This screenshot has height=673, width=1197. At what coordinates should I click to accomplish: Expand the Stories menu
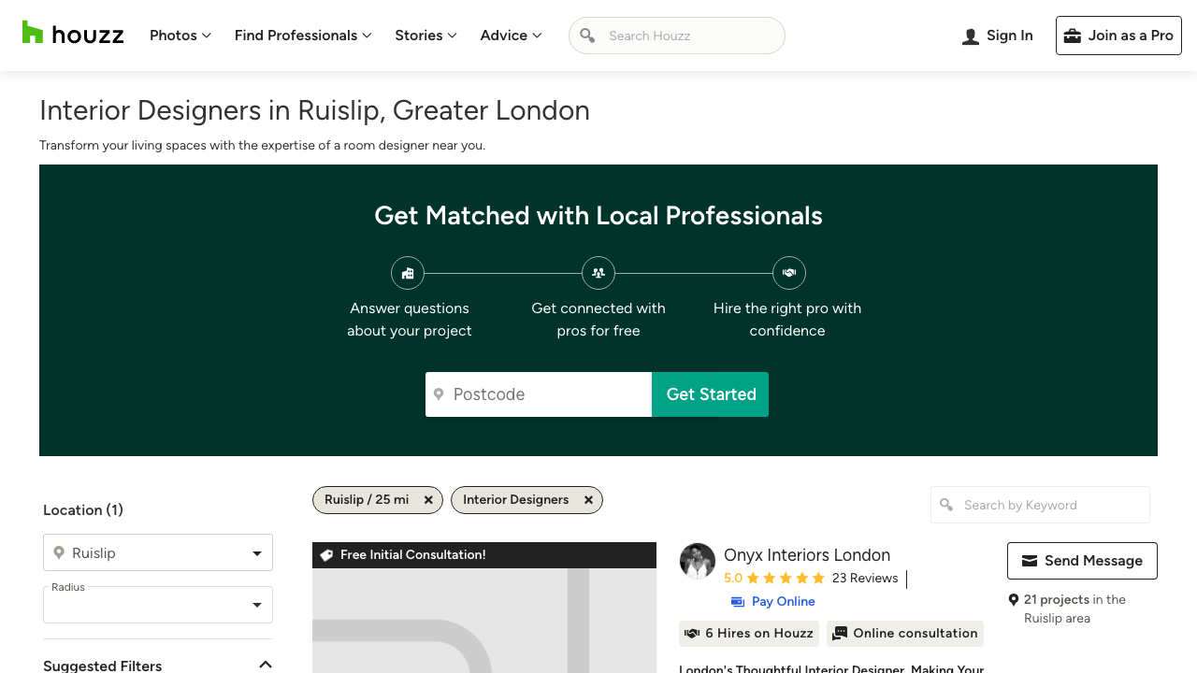coord(425,36)
